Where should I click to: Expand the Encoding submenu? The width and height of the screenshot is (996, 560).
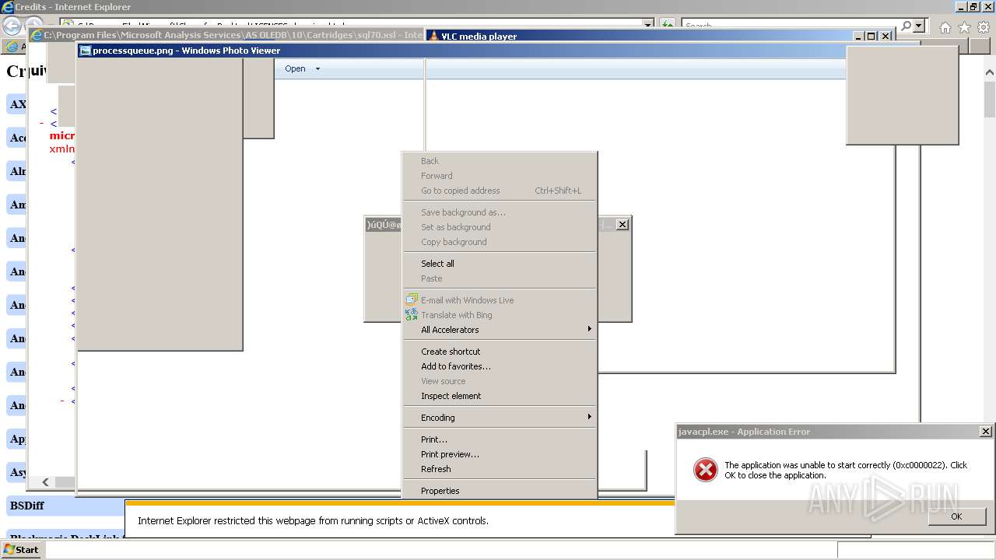[x=499, y=418]
